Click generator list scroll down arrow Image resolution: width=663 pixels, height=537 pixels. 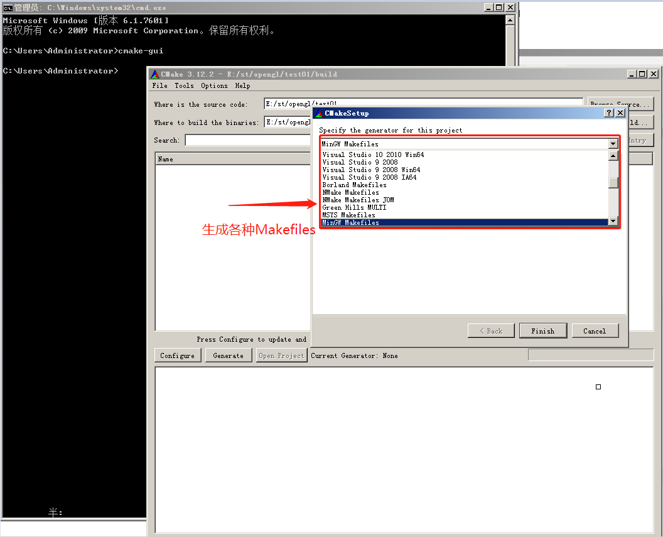(613, 221)
